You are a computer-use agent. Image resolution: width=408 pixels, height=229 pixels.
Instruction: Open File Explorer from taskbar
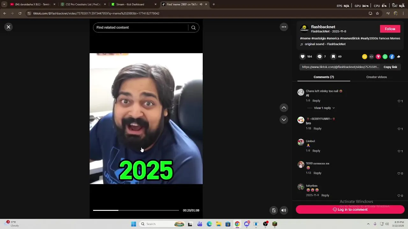(218, 224)
